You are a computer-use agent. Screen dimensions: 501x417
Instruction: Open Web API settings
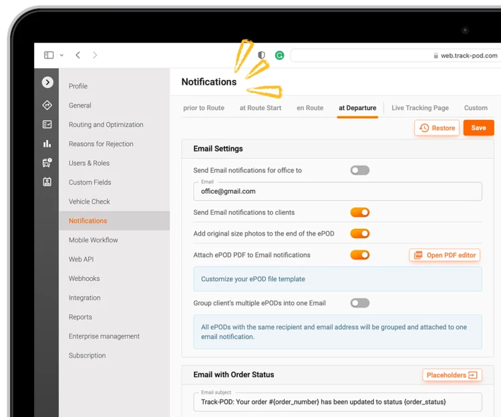(81, 259)
